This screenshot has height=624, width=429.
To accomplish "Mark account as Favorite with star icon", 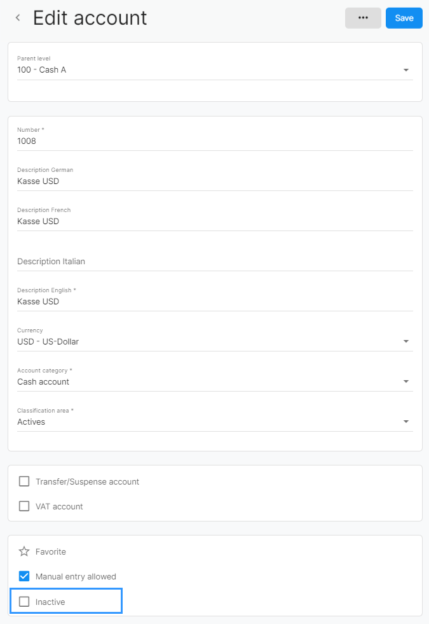I will (24, 551).
